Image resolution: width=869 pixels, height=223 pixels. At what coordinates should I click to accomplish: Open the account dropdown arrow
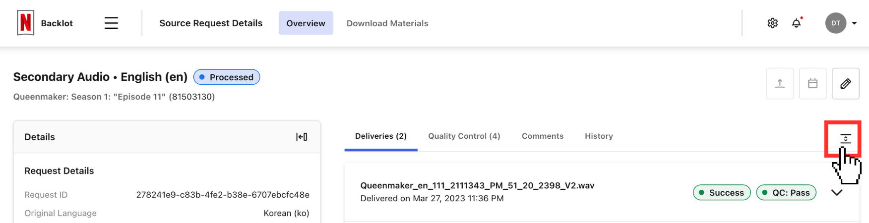(854, 23)
